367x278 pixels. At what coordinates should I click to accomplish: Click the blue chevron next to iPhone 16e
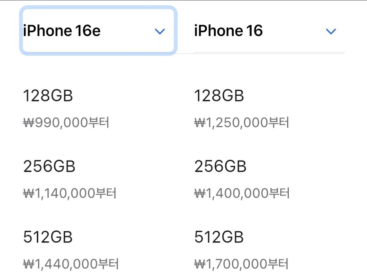point(160,31)
